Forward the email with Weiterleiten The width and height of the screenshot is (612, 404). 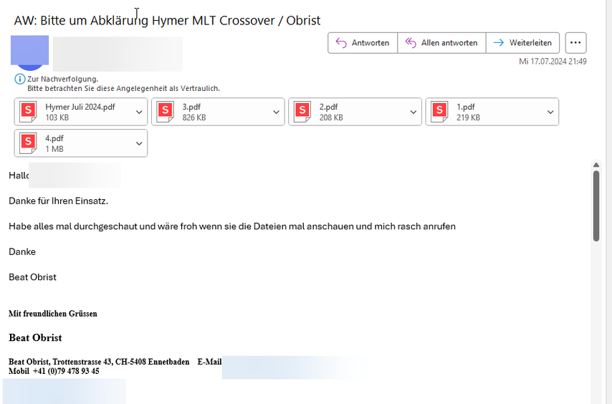click(523, 43)
